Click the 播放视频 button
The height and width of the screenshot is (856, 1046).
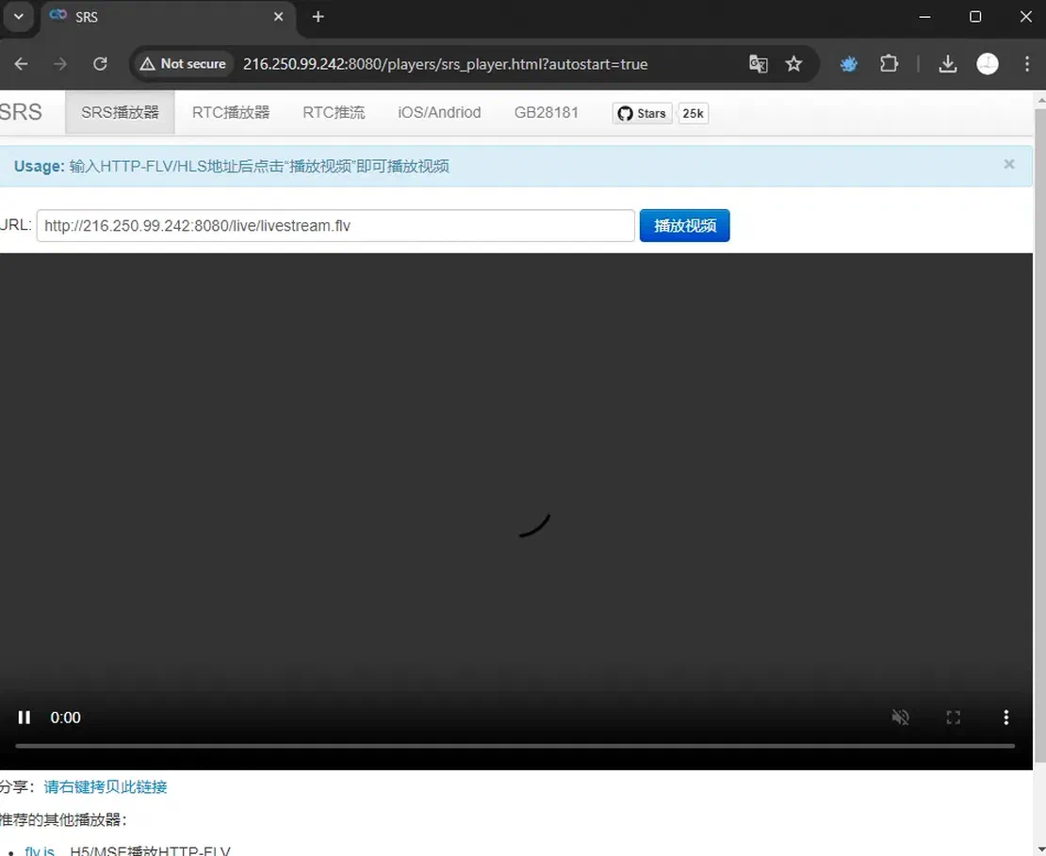pos(684,225)
